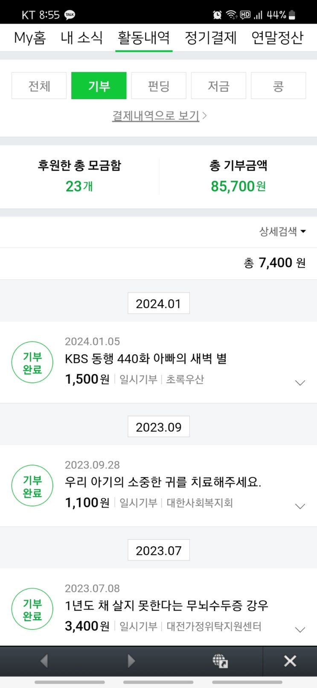317x688 pixels.
Task: Select the 펀딩 filter
Action: pyautogui.click(x=159, y=86)
